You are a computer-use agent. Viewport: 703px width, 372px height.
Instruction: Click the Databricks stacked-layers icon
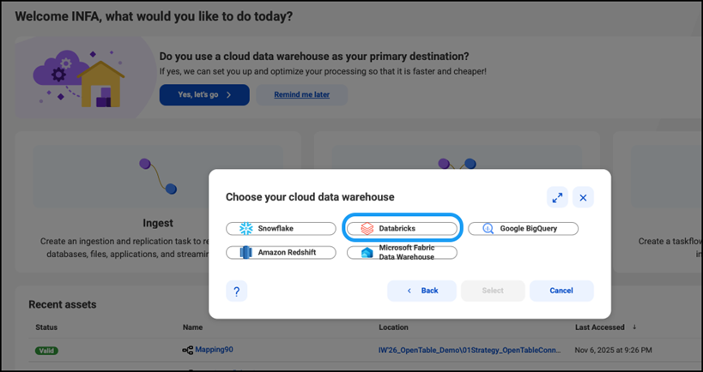click(367, 229)
